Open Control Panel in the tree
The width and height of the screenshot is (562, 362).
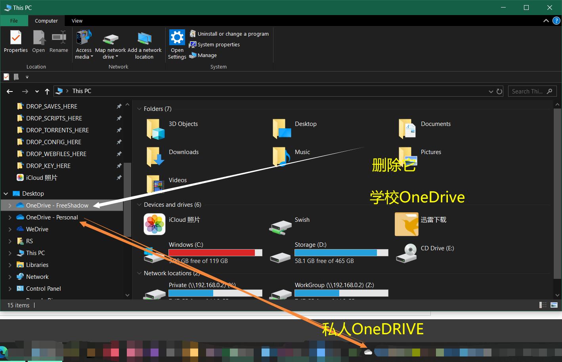click(43, 288)
